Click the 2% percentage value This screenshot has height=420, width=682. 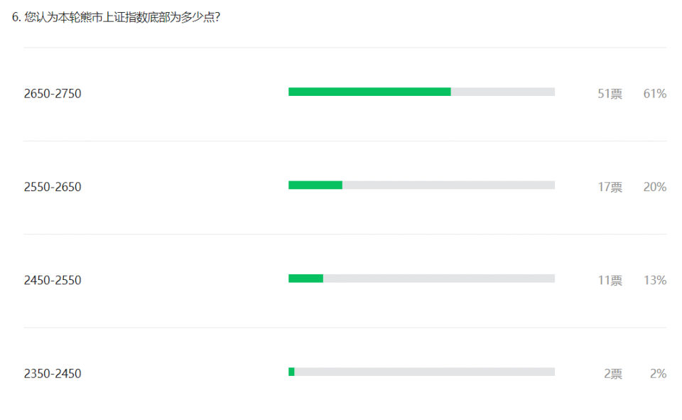[x=658, y=374]
